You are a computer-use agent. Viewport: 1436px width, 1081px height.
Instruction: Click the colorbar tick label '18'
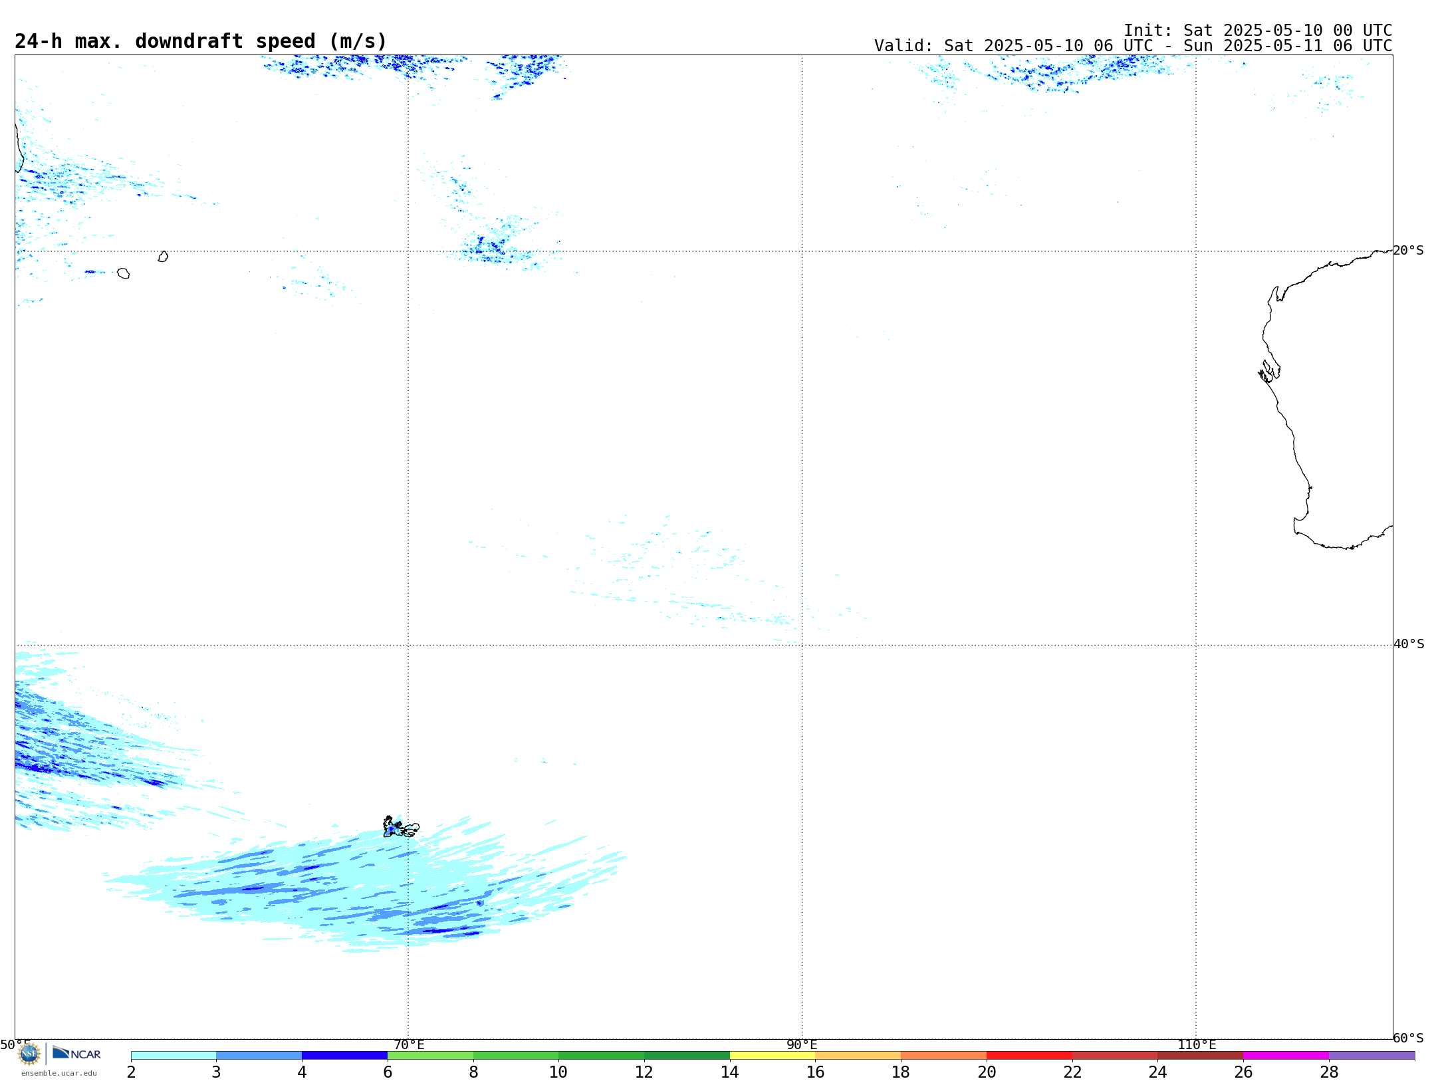(x=901, y=1072)
